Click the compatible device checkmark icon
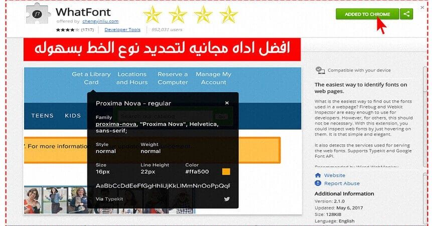The image size is (432, 226). point(320,70)
